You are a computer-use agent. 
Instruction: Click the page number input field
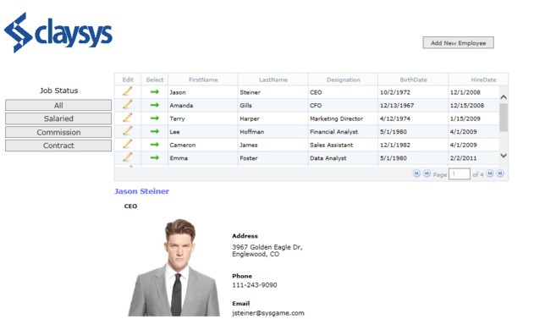(x=460, y=173)
